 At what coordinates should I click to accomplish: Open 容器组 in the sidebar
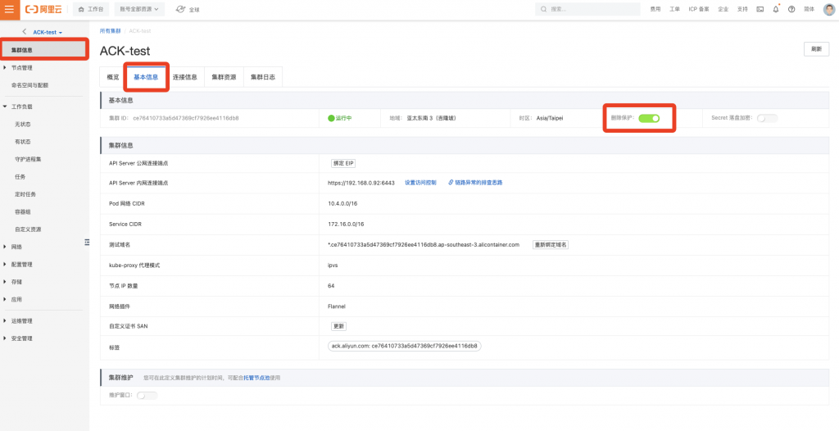22,211
